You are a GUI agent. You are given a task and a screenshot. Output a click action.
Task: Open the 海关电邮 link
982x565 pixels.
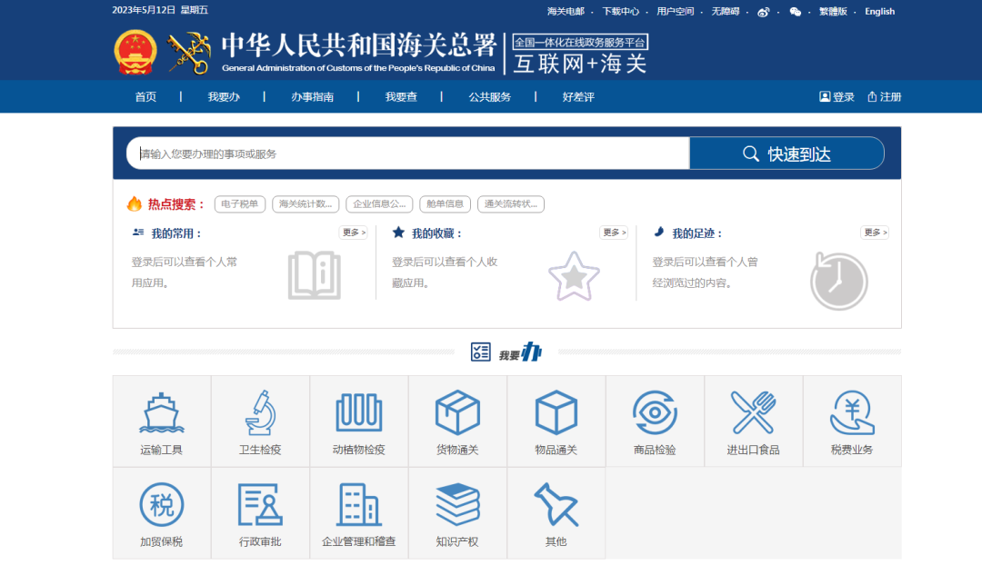[566, 11]
